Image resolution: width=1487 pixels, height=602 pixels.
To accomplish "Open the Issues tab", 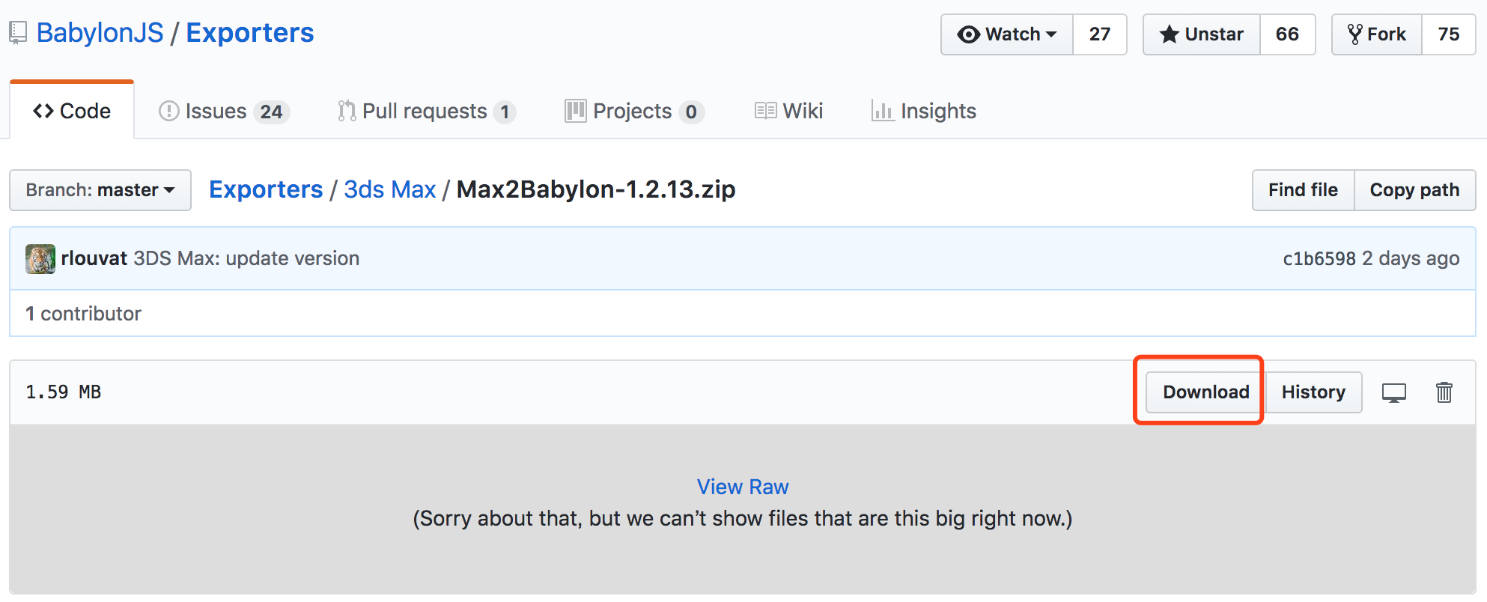I will coord(223,112).
